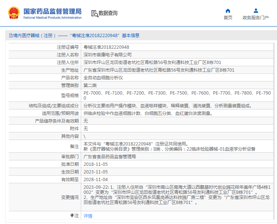Click 无 value in 产品储存条件及有效期 row
This screenshot has width=277, height=224.
coord(86,121)
